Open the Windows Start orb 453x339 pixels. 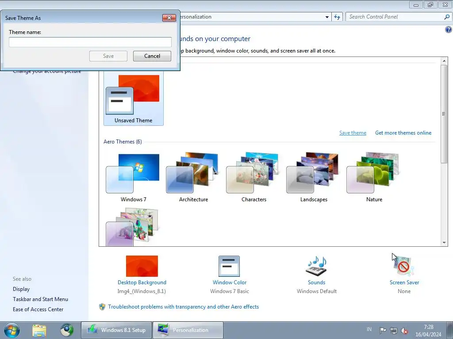click(x=12, y=330)
